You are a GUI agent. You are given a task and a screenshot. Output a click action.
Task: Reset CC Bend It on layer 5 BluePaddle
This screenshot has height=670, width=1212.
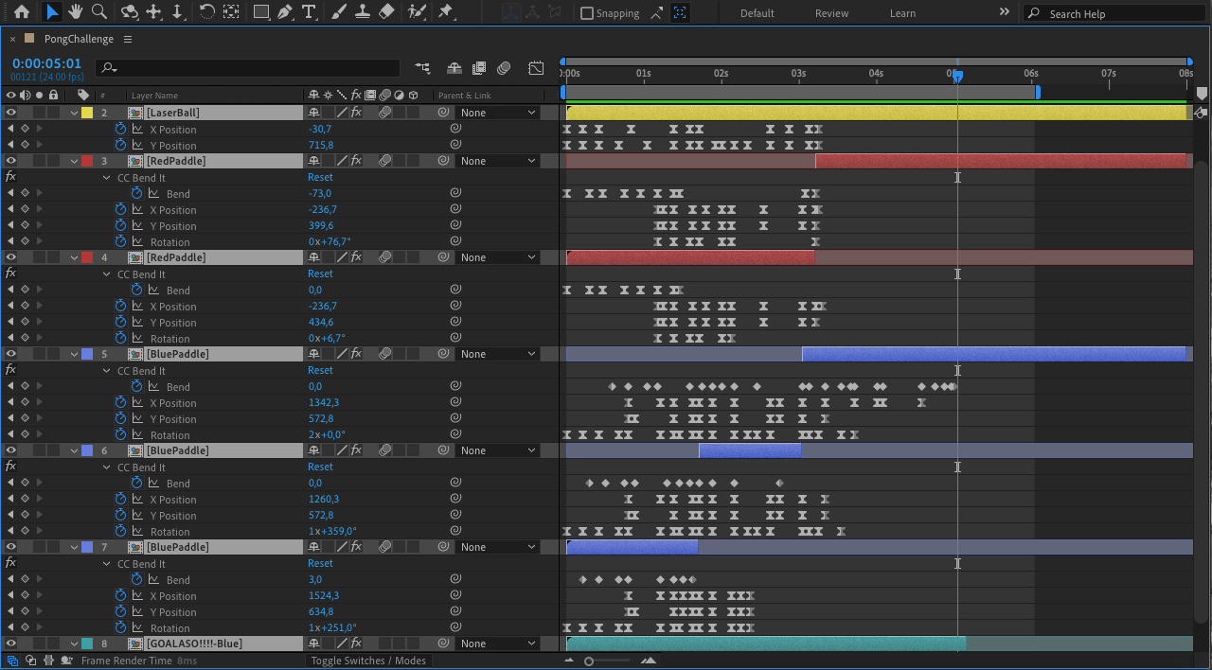point(320,370)
